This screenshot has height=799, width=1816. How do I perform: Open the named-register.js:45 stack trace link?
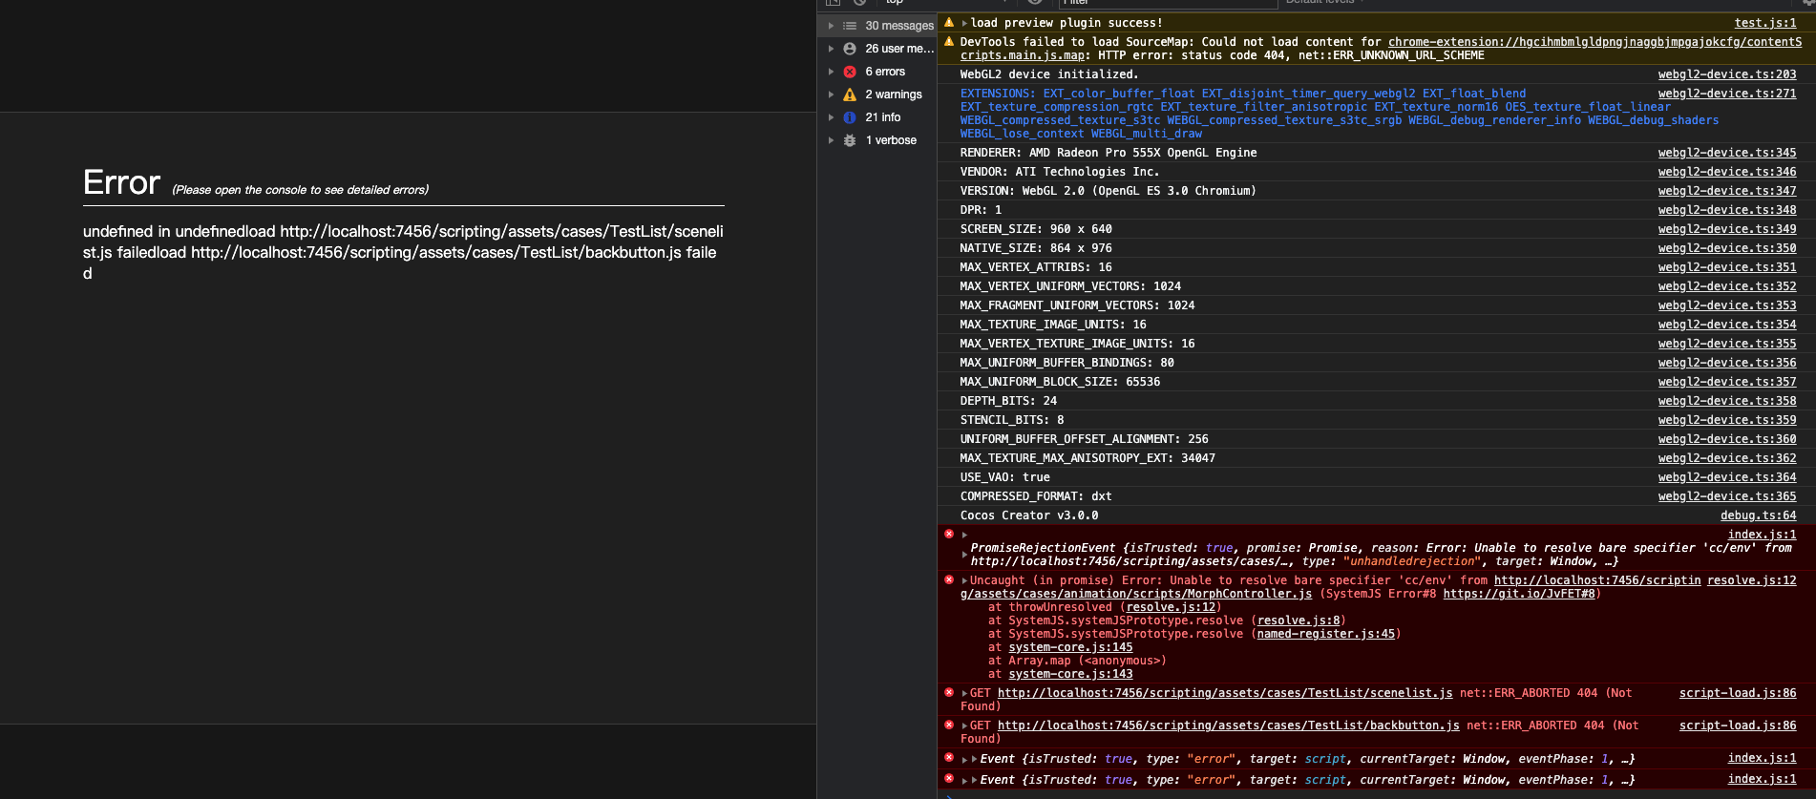point(1325,634)
